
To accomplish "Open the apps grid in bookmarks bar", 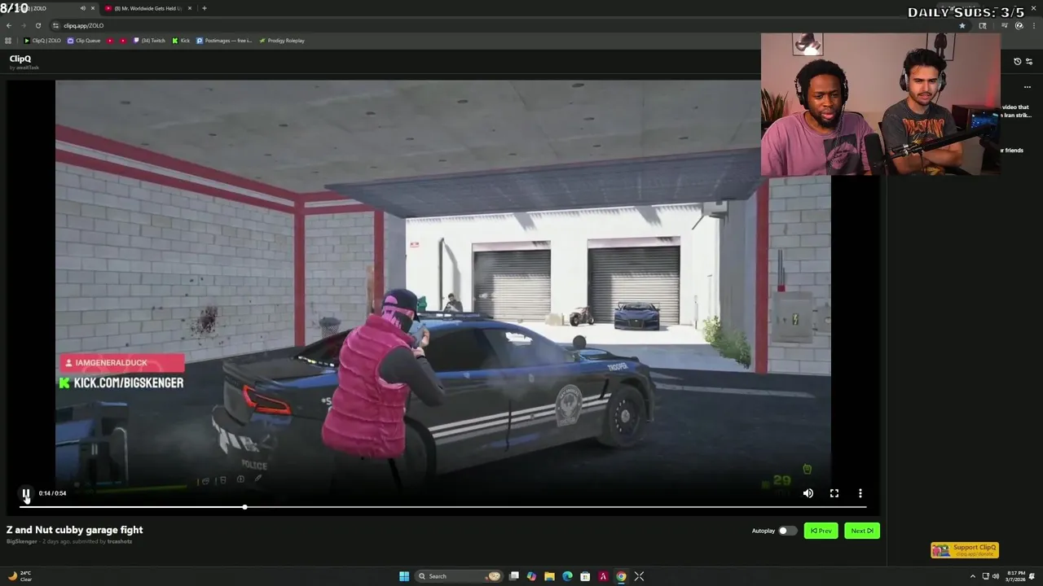I will [8, 41].
